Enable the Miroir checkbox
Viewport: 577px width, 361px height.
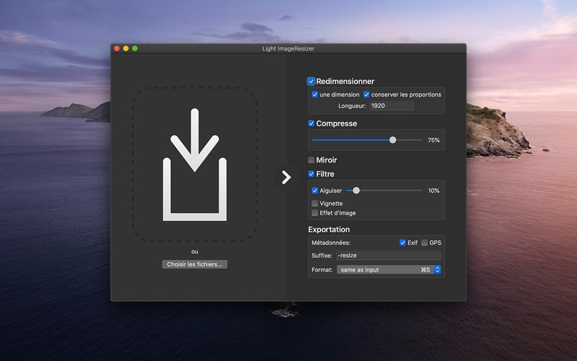pyautogui.click(x=312, y=160)
